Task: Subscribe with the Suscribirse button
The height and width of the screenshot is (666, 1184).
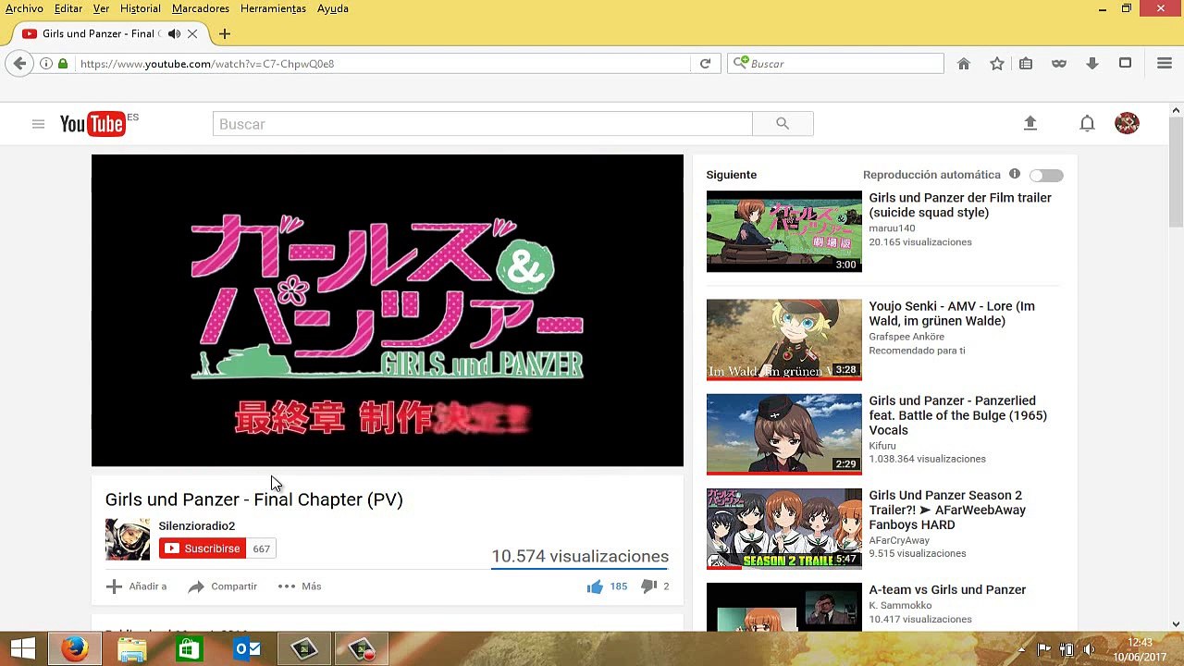Action: pyautogui.click(x=202, y=549)
